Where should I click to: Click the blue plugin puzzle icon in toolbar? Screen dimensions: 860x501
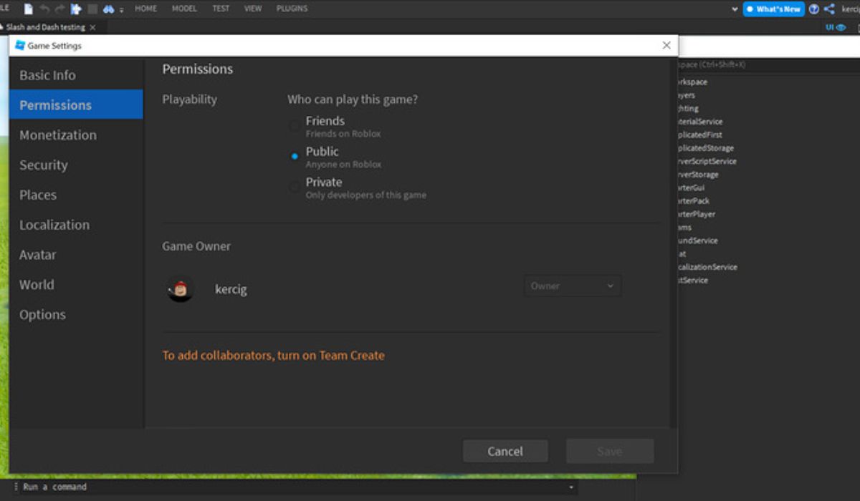coord(76,9)
